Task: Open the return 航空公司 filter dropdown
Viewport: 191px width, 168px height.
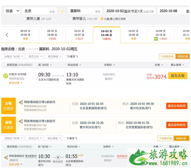Action: tap(34, 138)
